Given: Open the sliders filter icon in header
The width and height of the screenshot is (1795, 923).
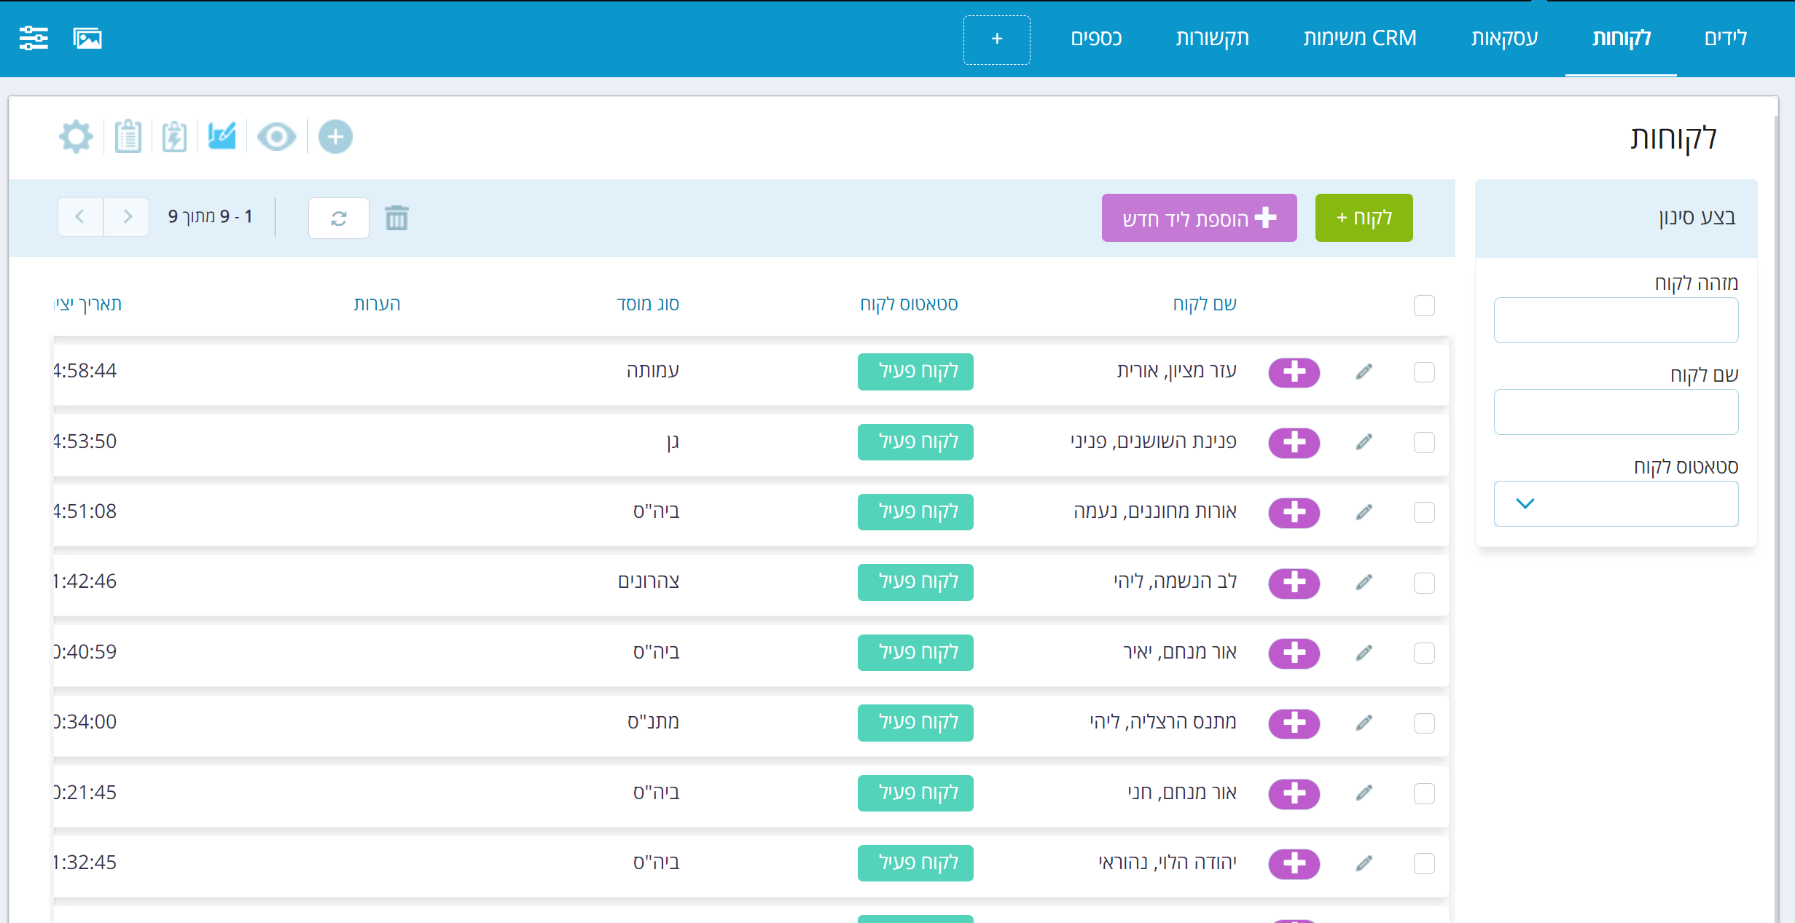Looking at the screenshot, I should click(x=34, y=38).
